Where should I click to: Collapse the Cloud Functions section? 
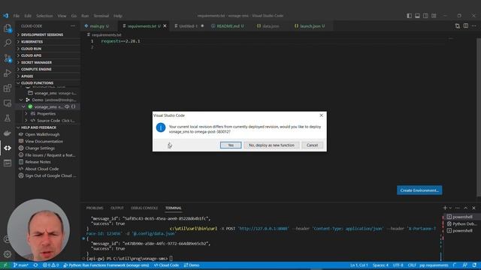tap(48, 83)
